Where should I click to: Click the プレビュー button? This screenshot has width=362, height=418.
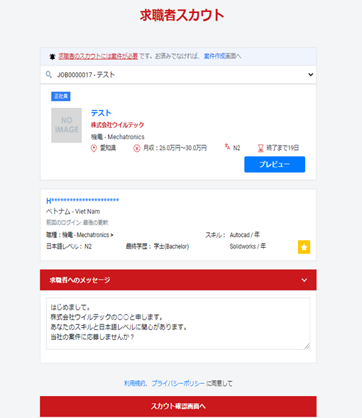(x=275, y=164)
